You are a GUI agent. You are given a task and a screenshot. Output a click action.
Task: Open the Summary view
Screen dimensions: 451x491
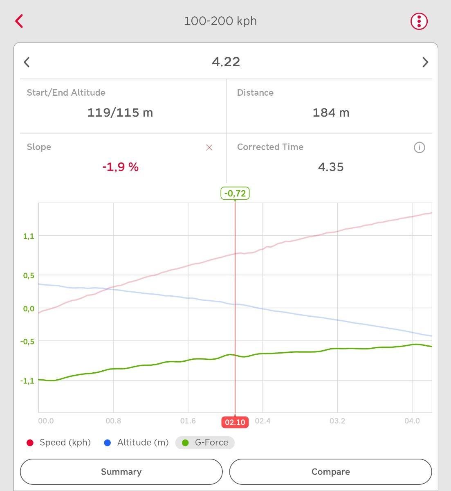[121, 472]
